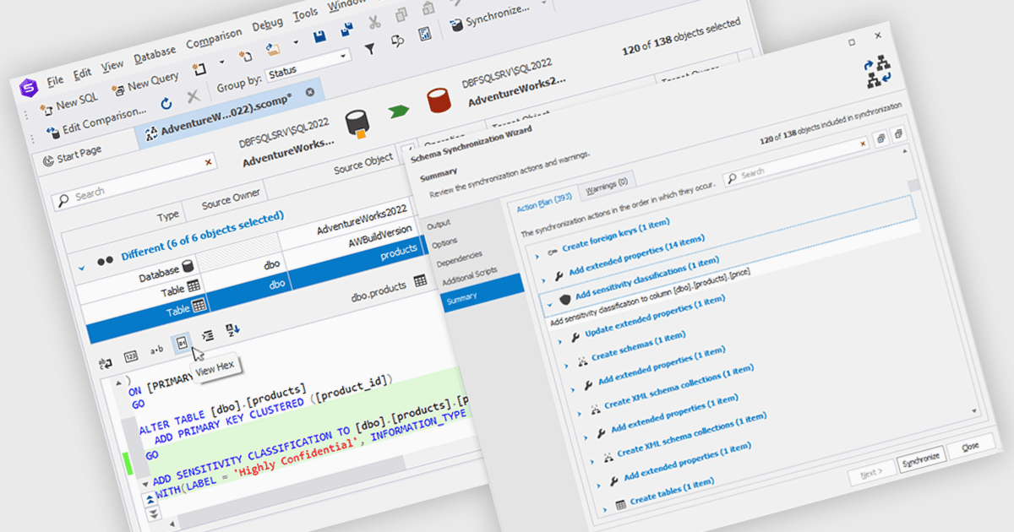Open the File menu
This screenshot has height=532, width=1014.
coord(55,80)
